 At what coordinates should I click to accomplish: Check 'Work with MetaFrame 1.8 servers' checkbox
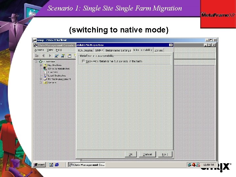(83, 61)
